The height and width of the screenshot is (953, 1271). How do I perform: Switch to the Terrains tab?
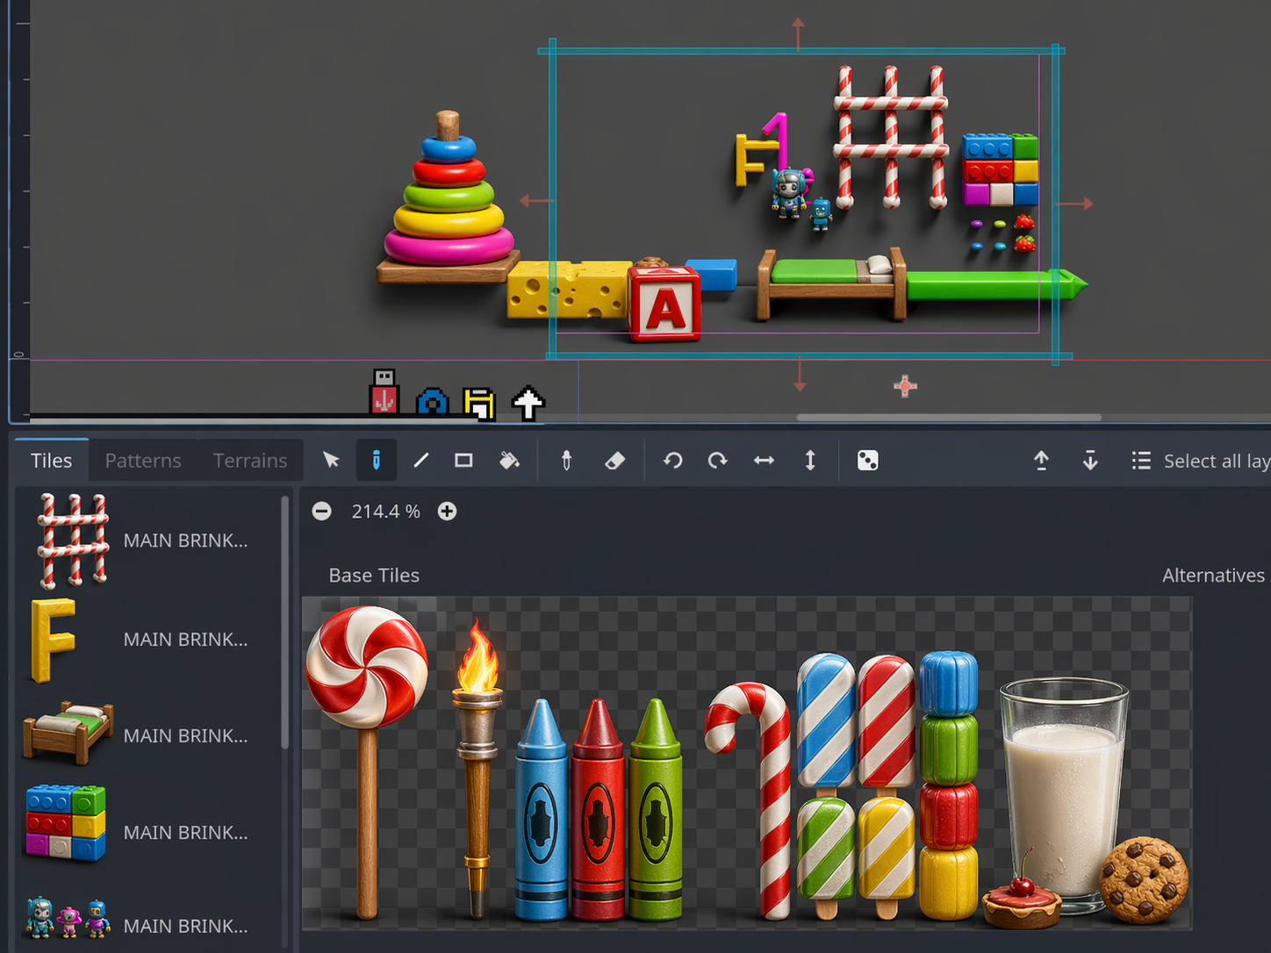pyautogui.click(x=250, y=461)
